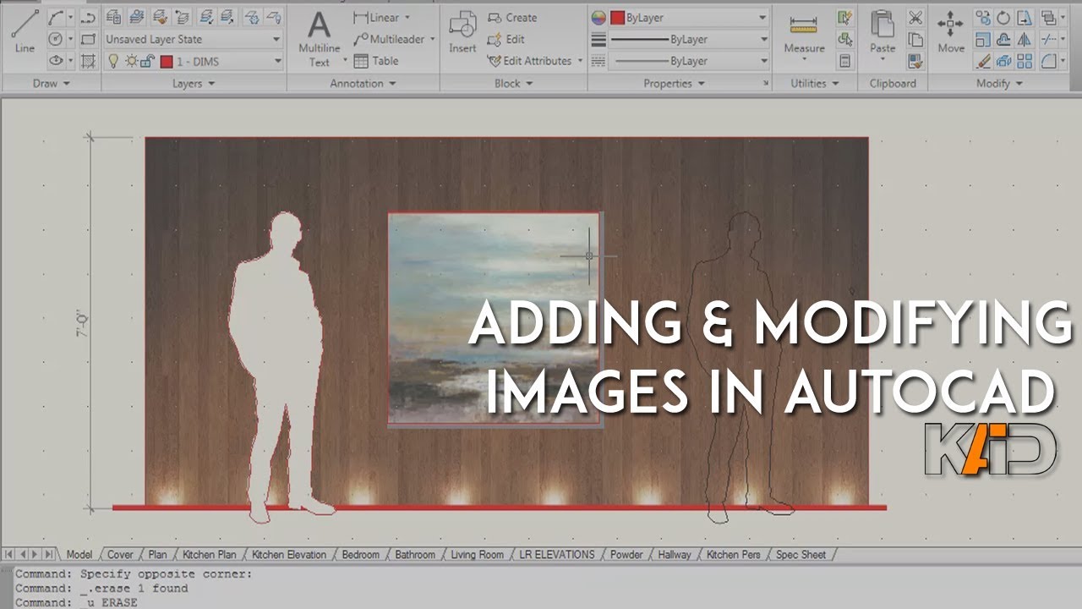The width and height of the screenshot is (1082, 609).
Task: Select the Offset tool icon
Action: pyautogui.click(x=1003, y=39)
